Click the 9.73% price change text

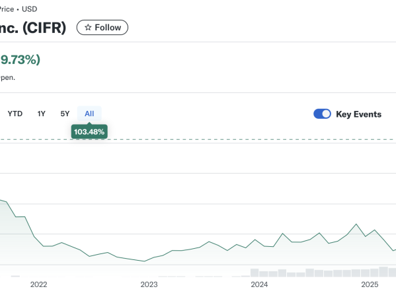(x=20, y=60)
